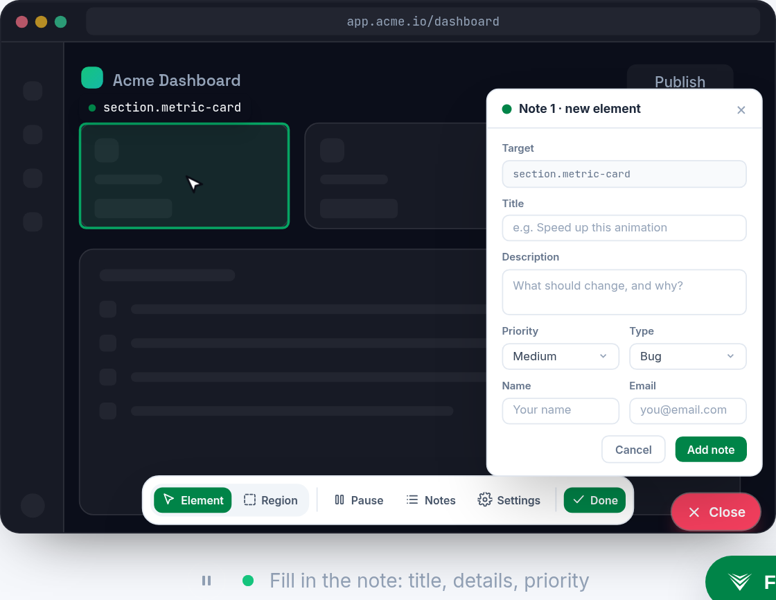The image size is (776, 600).
Task: Open the Type dropdown showing Bug
Action: click(687, 356)
